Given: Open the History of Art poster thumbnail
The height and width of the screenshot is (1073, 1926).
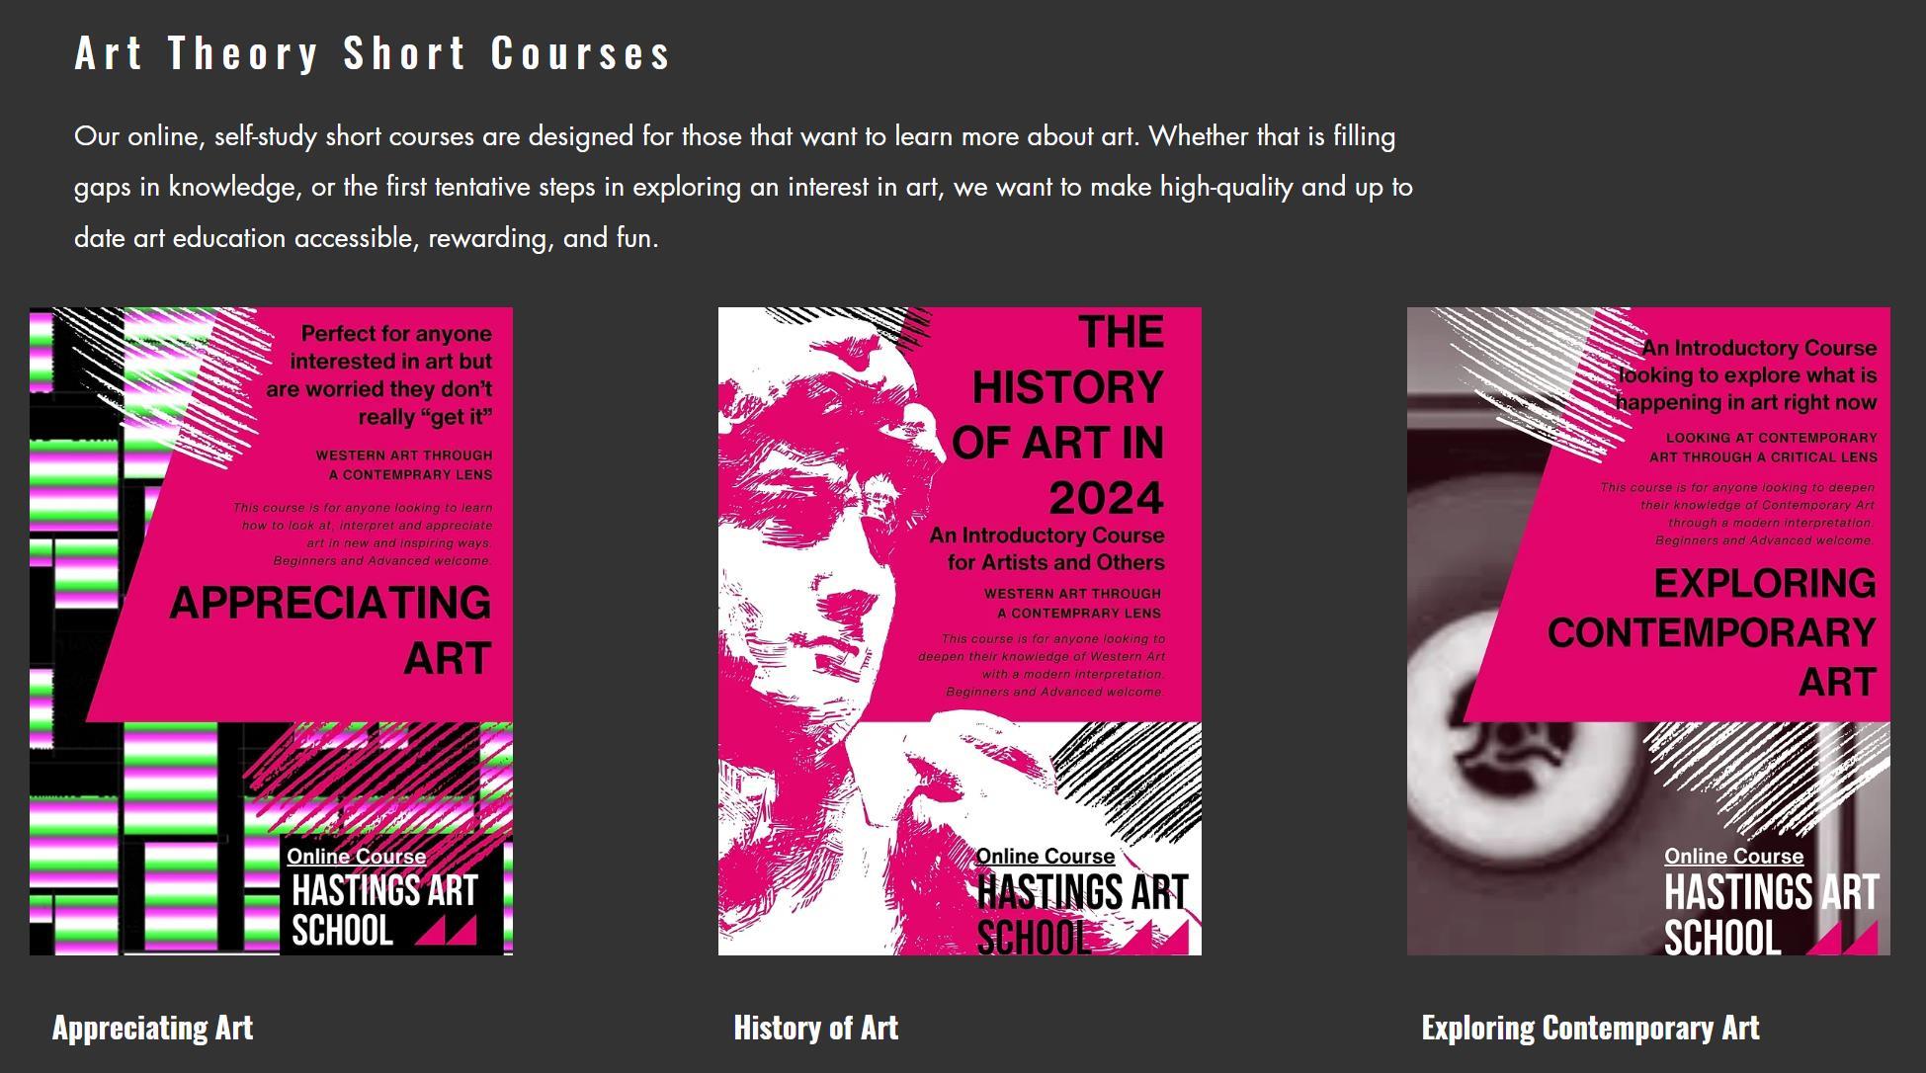Looking at the screenshot, I should [960, 631].
